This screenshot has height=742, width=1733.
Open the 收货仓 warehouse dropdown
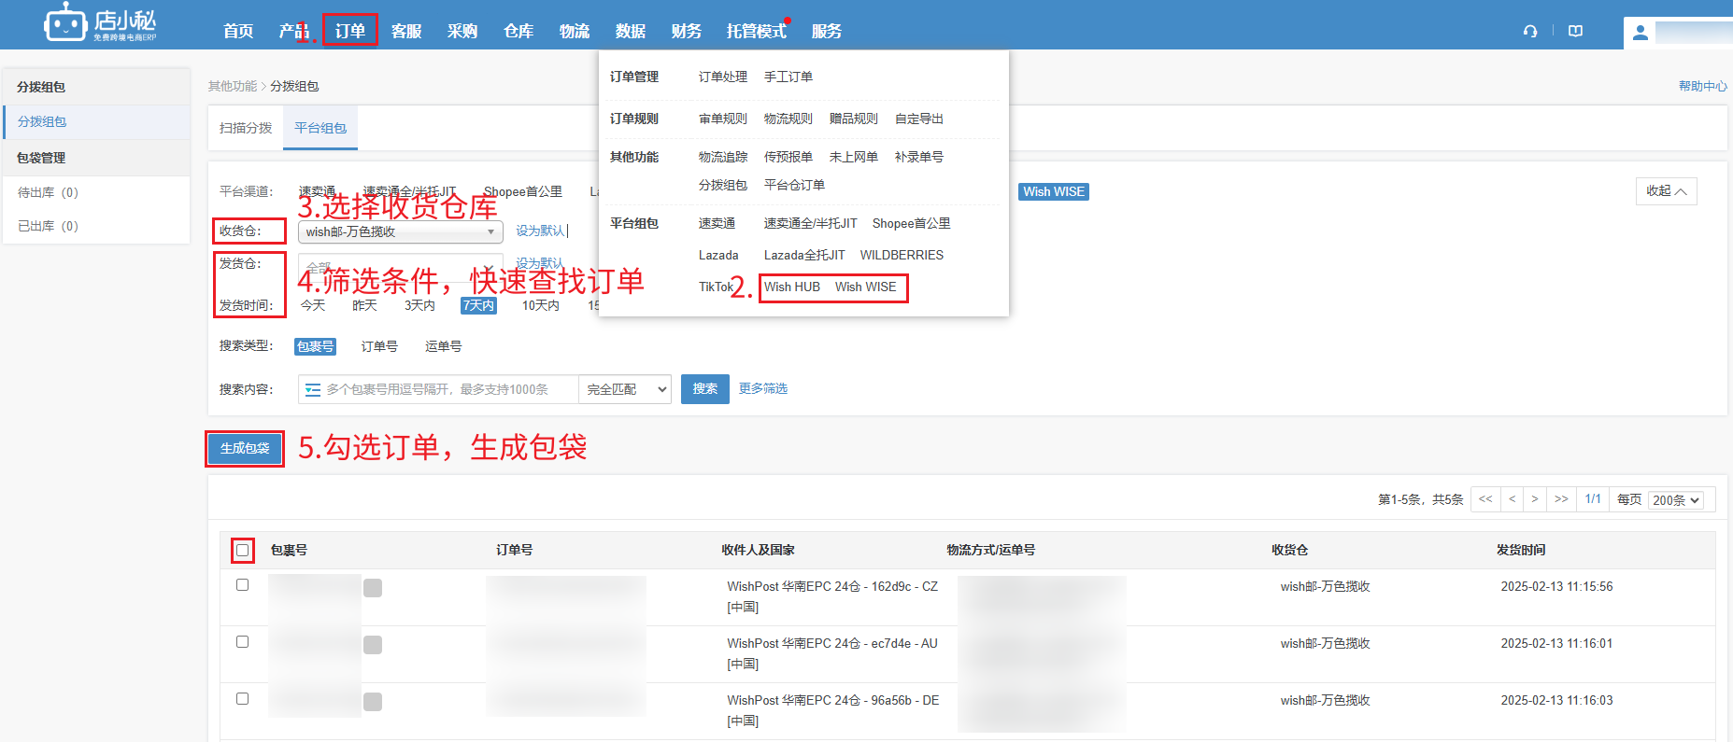[x=401, y=231]
